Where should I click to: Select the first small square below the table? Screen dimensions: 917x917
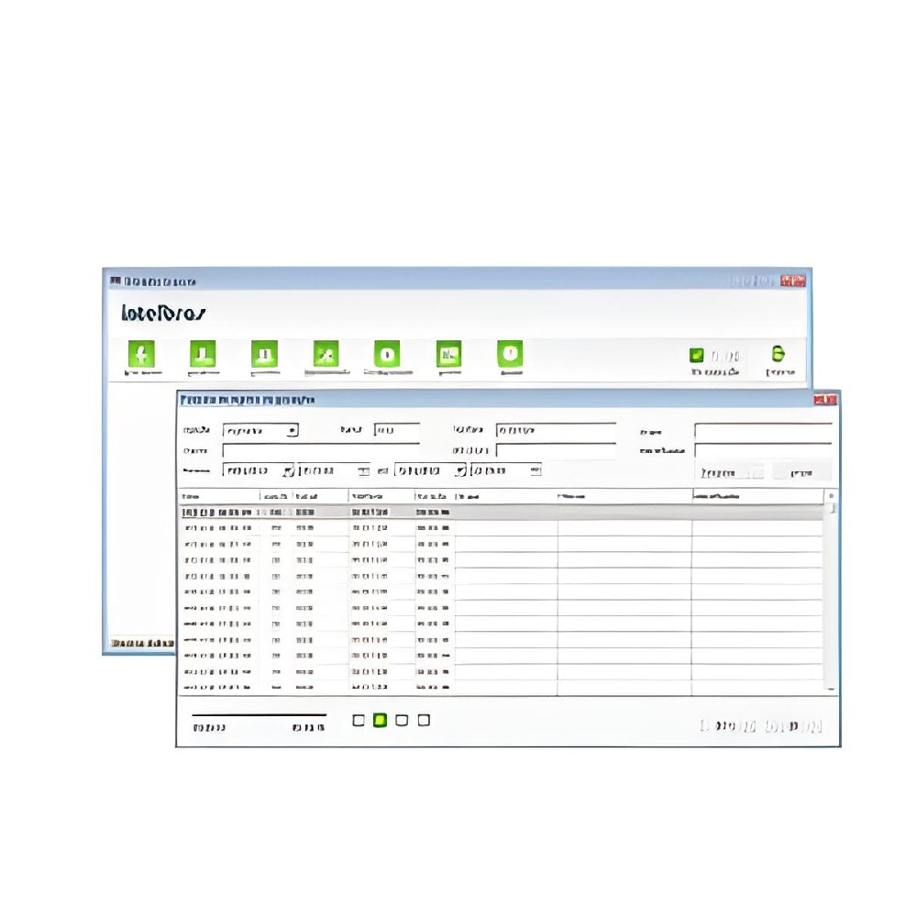359,721
